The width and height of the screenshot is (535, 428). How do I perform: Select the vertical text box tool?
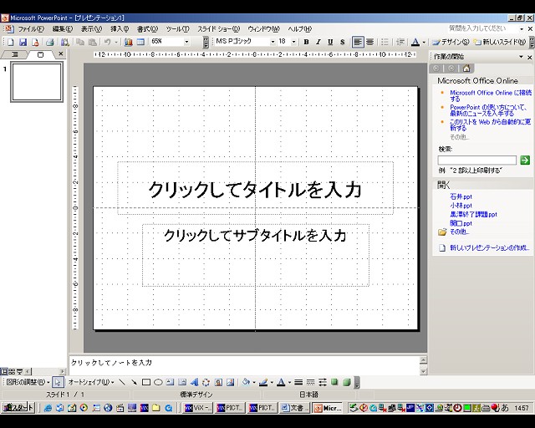point(182,382)
